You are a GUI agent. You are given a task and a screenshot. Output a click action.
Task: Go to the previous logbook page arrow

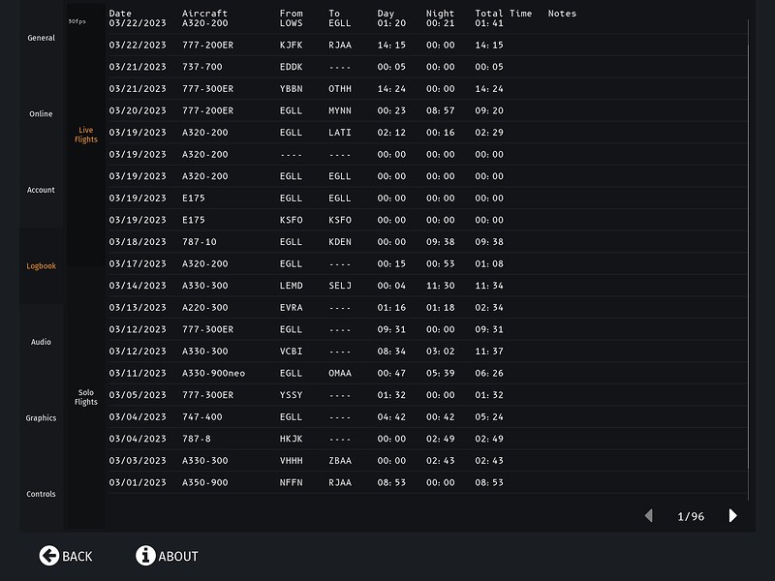(x=649, y=516)
